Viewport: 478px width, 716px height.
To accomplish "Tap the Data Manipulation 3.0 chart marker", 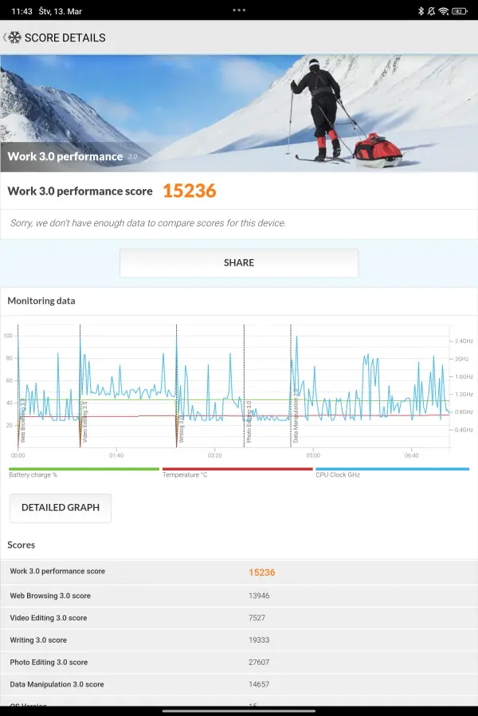I will coord(296,416).
